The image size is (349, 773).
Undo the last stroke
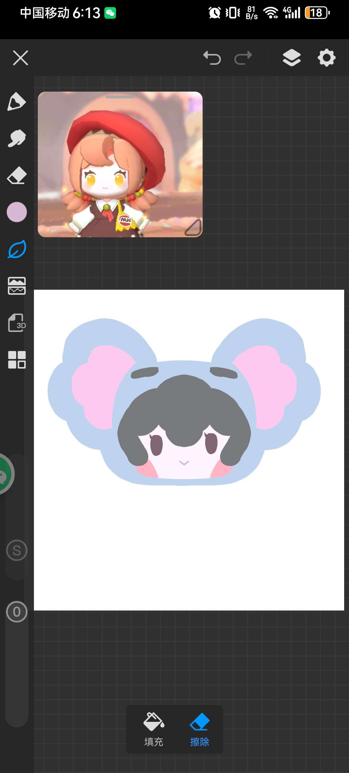(212, 58)
